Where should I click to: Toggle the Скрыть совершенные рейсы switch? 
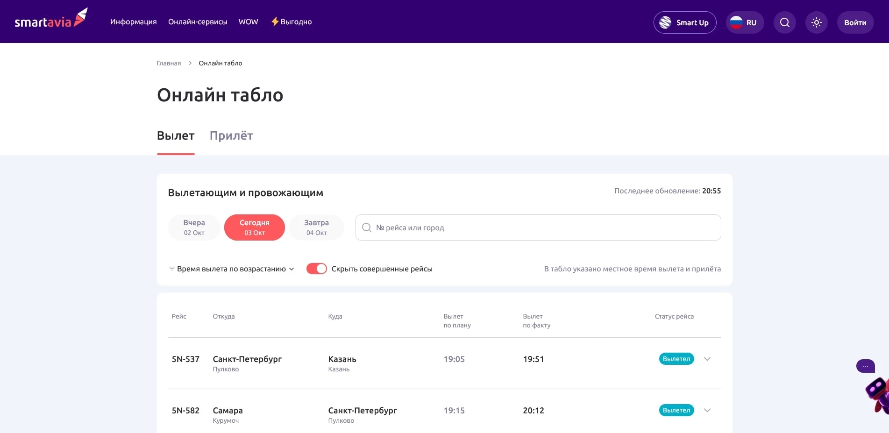coord(316,269)
